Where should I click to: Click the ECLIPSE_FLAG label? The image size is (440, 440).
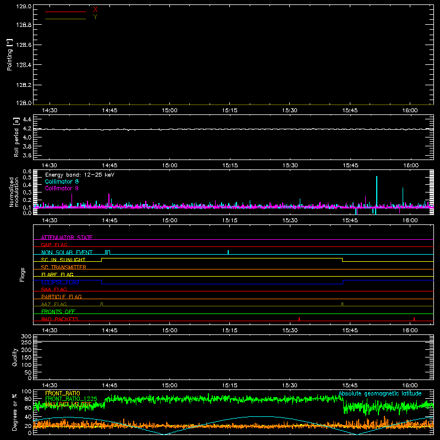click(x=60, y=282)
